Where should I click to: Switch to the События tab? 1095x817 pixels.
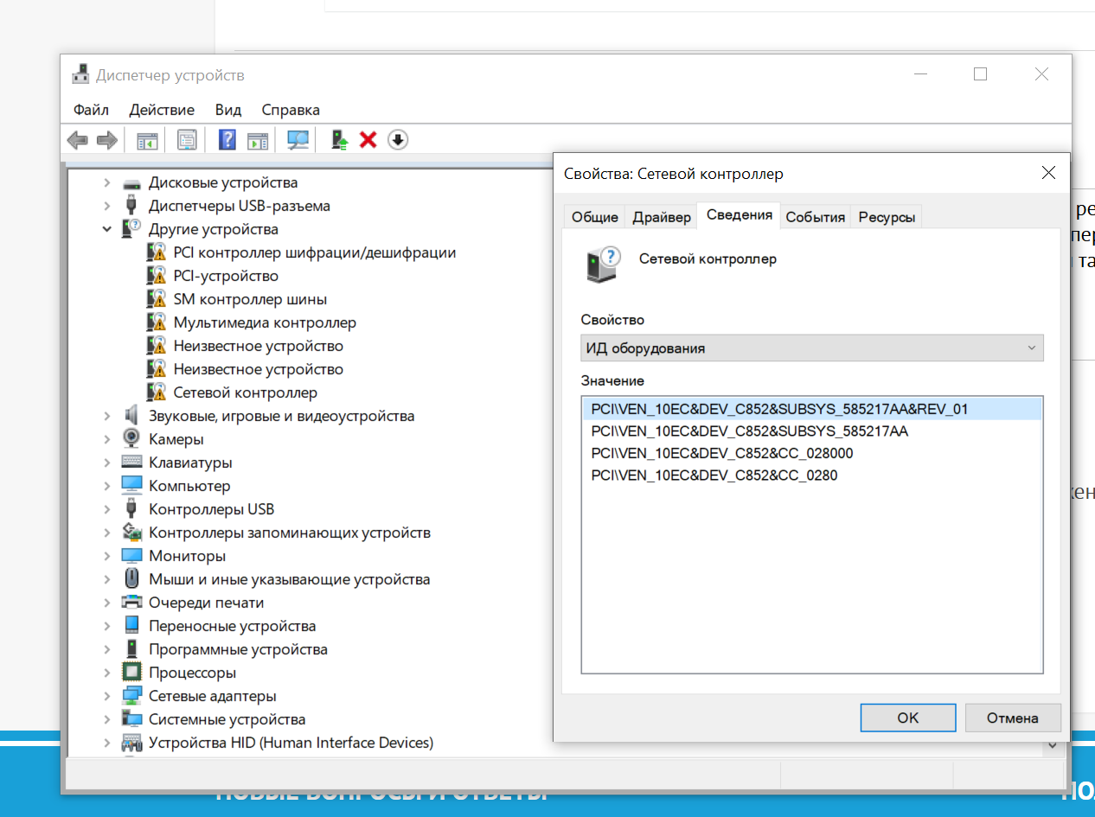click(x=815, y=217)
